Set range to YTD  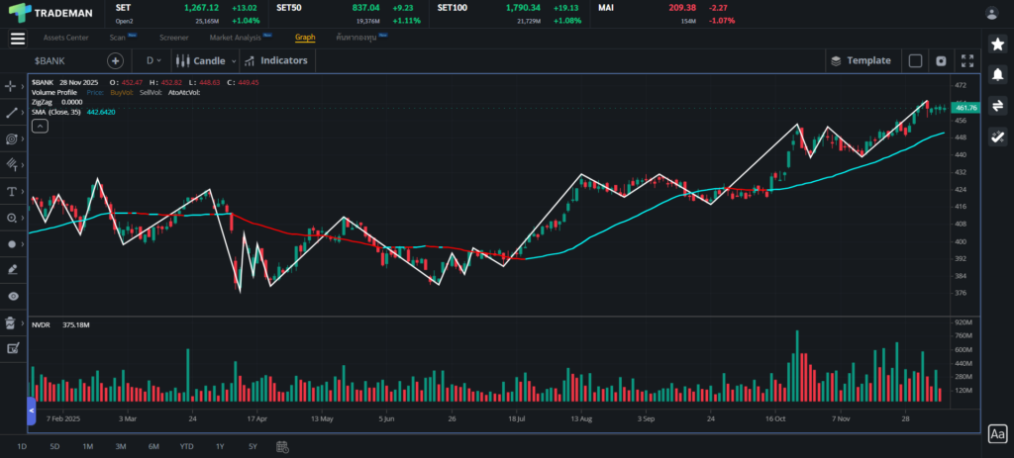tap(187, 446)
